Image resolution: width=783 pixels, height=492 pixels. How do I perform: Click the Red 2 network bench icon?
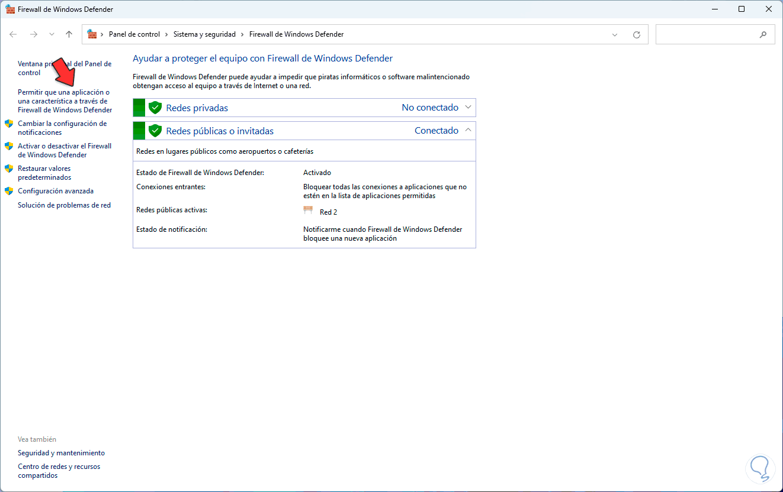point(308,211)
